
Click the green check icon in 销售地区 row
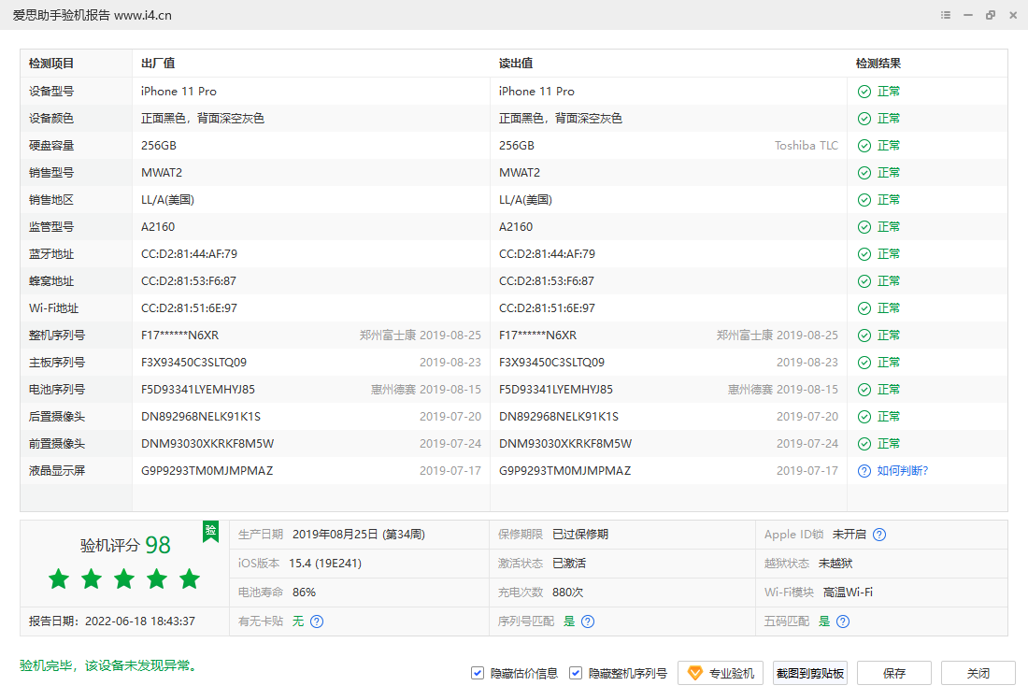[864, 200]
